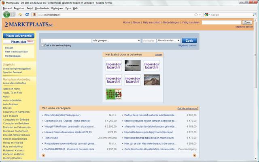259x162 pixels.
Task: Click the Home icon in the navigation toolbar
Action: point(20,15)
